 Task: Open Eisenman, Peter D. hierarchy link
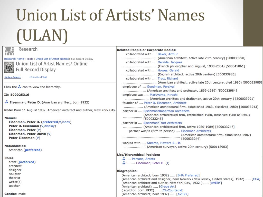point(150,163)
